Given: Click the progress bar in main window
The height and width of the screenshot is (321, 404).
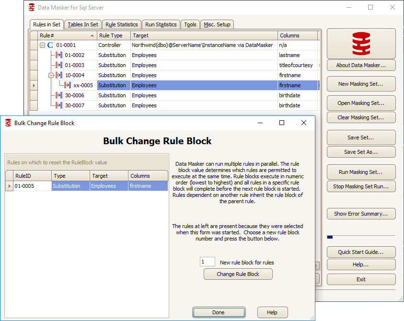Looking at the screenshot, I should coord(361,237).
